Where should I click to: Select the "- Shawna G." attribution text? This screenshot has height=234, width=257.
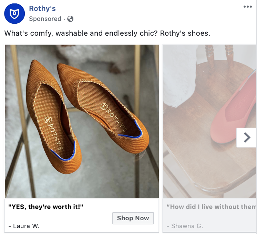(x=185, y=226)
